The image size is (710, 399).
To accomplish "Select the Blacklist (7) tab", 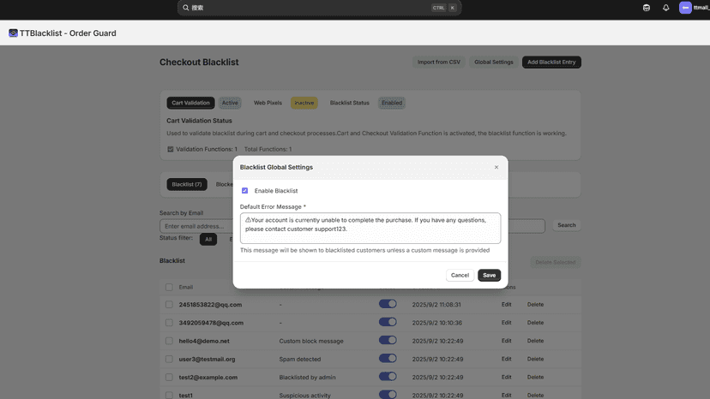I will point(187,184).
